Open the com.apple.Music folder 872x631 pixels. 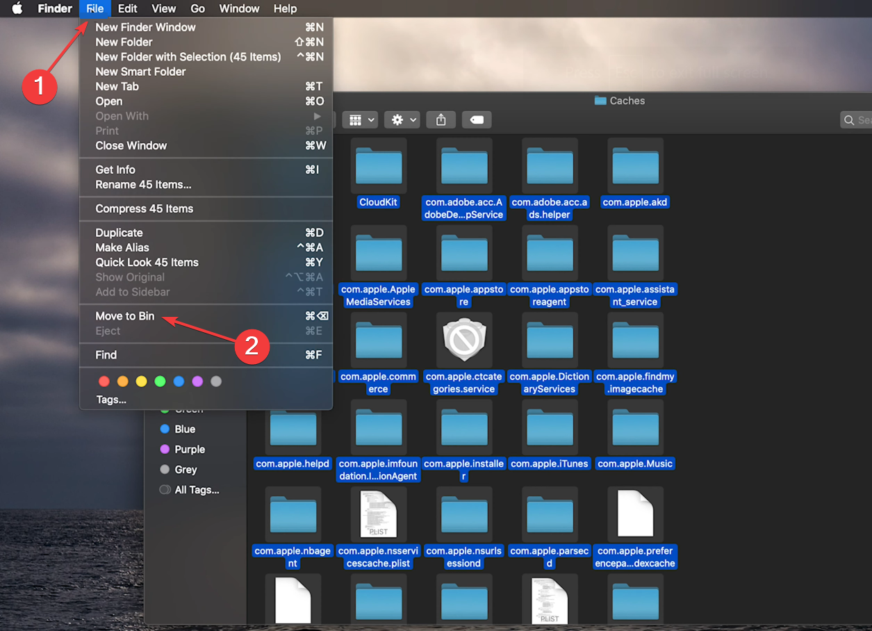(x=634, y=427)
